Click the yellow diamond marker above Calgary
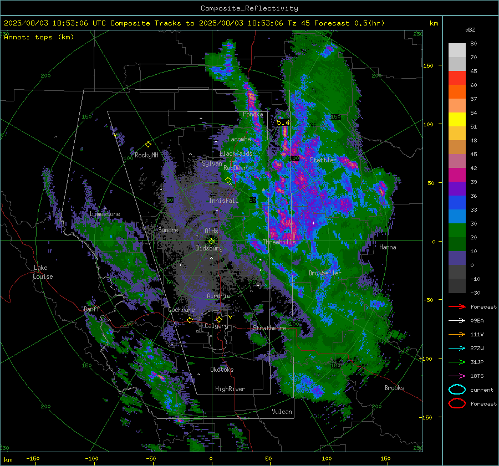The width and height of the screenshot is (499, 466). [x=219, y=319]
